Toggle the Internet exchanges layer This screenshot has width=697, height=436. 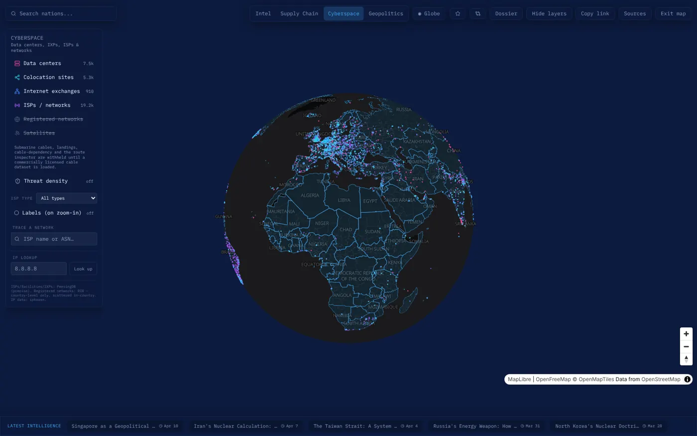pos(54,91)
